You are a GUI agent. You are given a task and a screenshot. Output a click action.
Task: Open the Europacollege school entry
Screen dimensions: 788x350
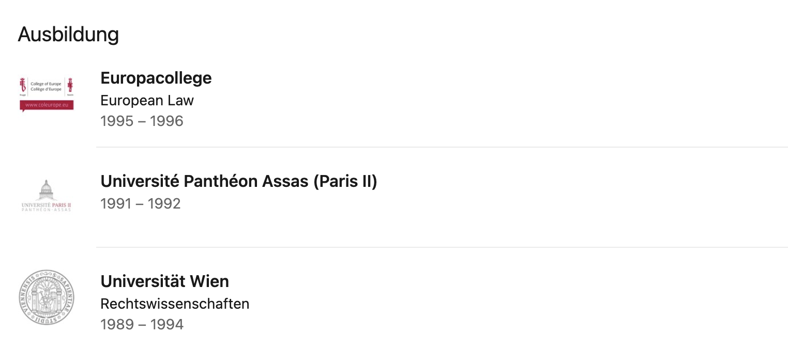point(156,78)
